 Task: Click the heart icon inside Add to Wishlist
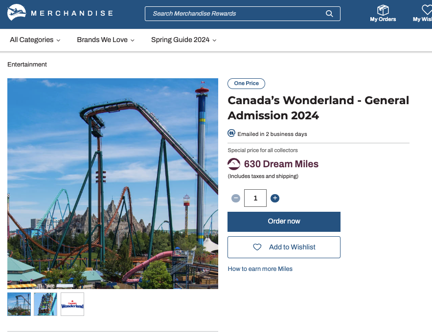pos(257,247)
